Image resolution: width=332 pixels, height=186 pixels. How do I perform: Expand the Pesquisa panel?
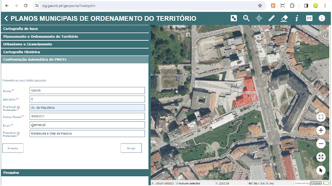(74, 173)
